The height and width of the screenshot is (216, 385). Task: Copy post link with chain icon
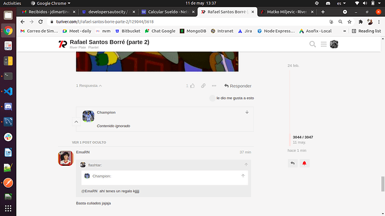(203, 86)
